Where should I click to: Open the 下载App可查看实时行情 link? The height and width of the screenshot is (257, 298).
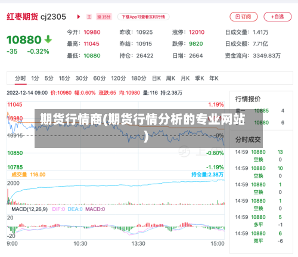coord(143,17)
